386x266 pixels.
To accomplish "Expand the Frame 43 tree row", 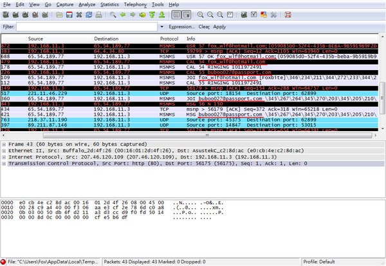I will pyautogui.click(x=4, y=145).
